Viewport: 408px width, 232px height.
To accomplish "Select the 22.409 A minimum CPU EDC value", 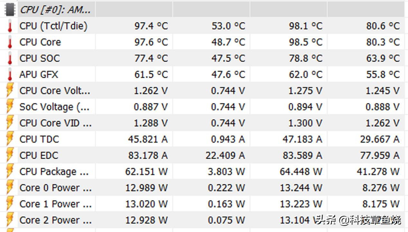I will [225, 156].
